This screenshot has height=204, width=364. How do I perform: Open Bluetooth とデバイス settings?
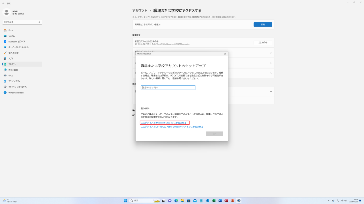[x=22, y=42]
